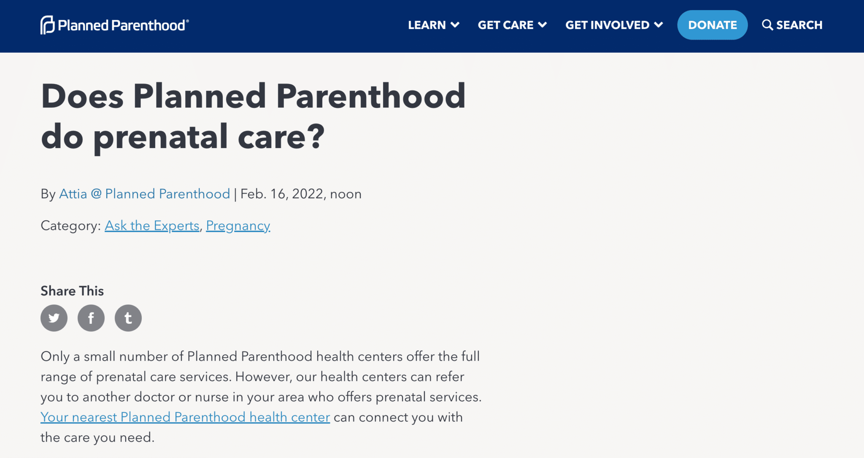Visit the Pregnancy category page
864x458 pixels.
[238, 226]
